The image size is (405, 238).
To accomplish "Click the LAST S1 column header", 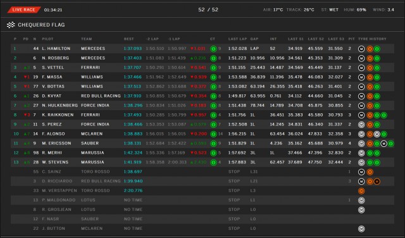I will 296,39.
